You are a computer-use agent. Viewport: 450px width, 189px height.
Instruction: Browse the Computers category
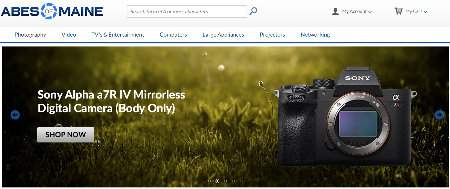tap(173, 35)
